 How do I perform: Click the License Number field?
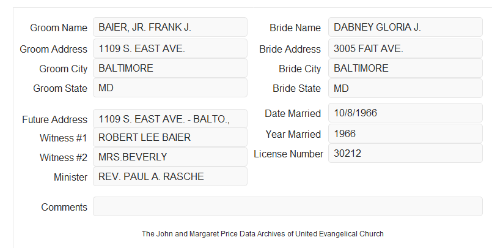pos(405,153)
